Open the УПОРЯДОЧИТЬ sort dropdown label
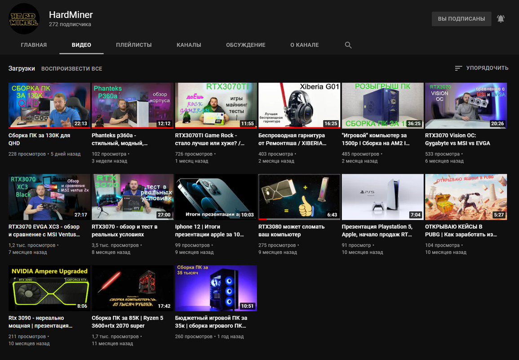Image resolution: width=519 pixels, height=360 pixels. 487,68
